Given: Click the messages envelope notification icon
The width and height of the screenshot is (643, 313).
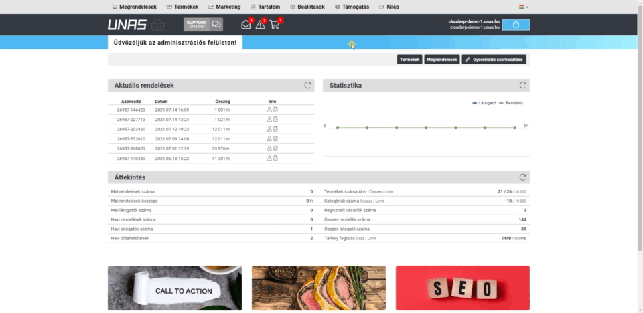Looking at the screenshot, I should pyautogui.click(x=246, y=25).
